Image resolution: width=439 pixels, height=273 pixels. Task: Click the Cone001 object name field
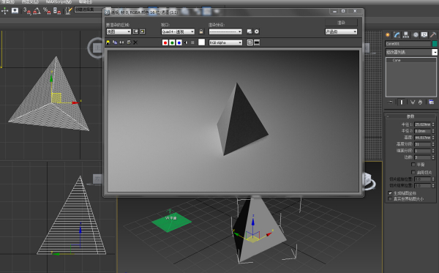click(408, 44)
